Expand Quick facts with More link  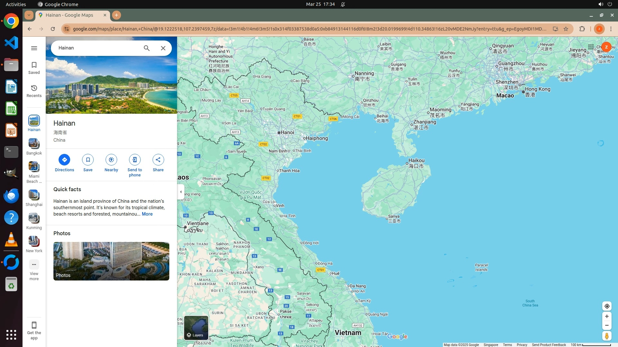[x=147, y=214]
